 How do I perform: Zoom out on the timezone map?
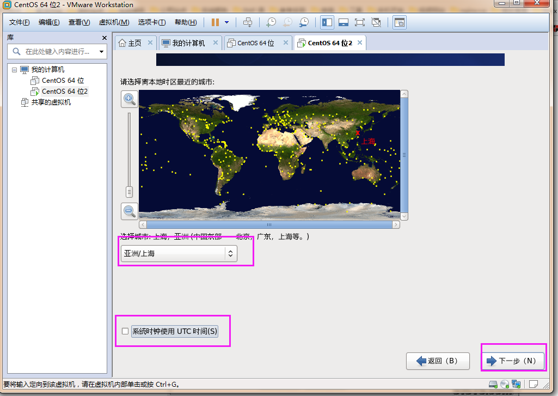(x=130, y=211)
